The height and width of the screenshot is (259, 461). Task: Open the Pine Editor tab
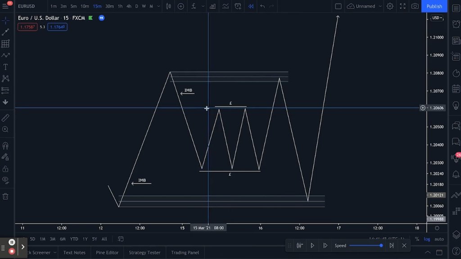coord(107,253)
